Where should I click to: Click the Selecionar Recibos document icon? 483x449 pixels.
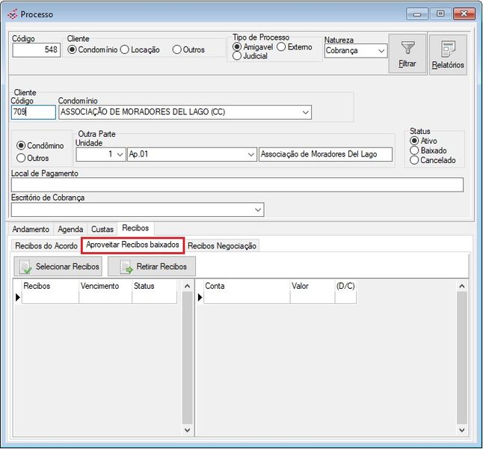25,266
